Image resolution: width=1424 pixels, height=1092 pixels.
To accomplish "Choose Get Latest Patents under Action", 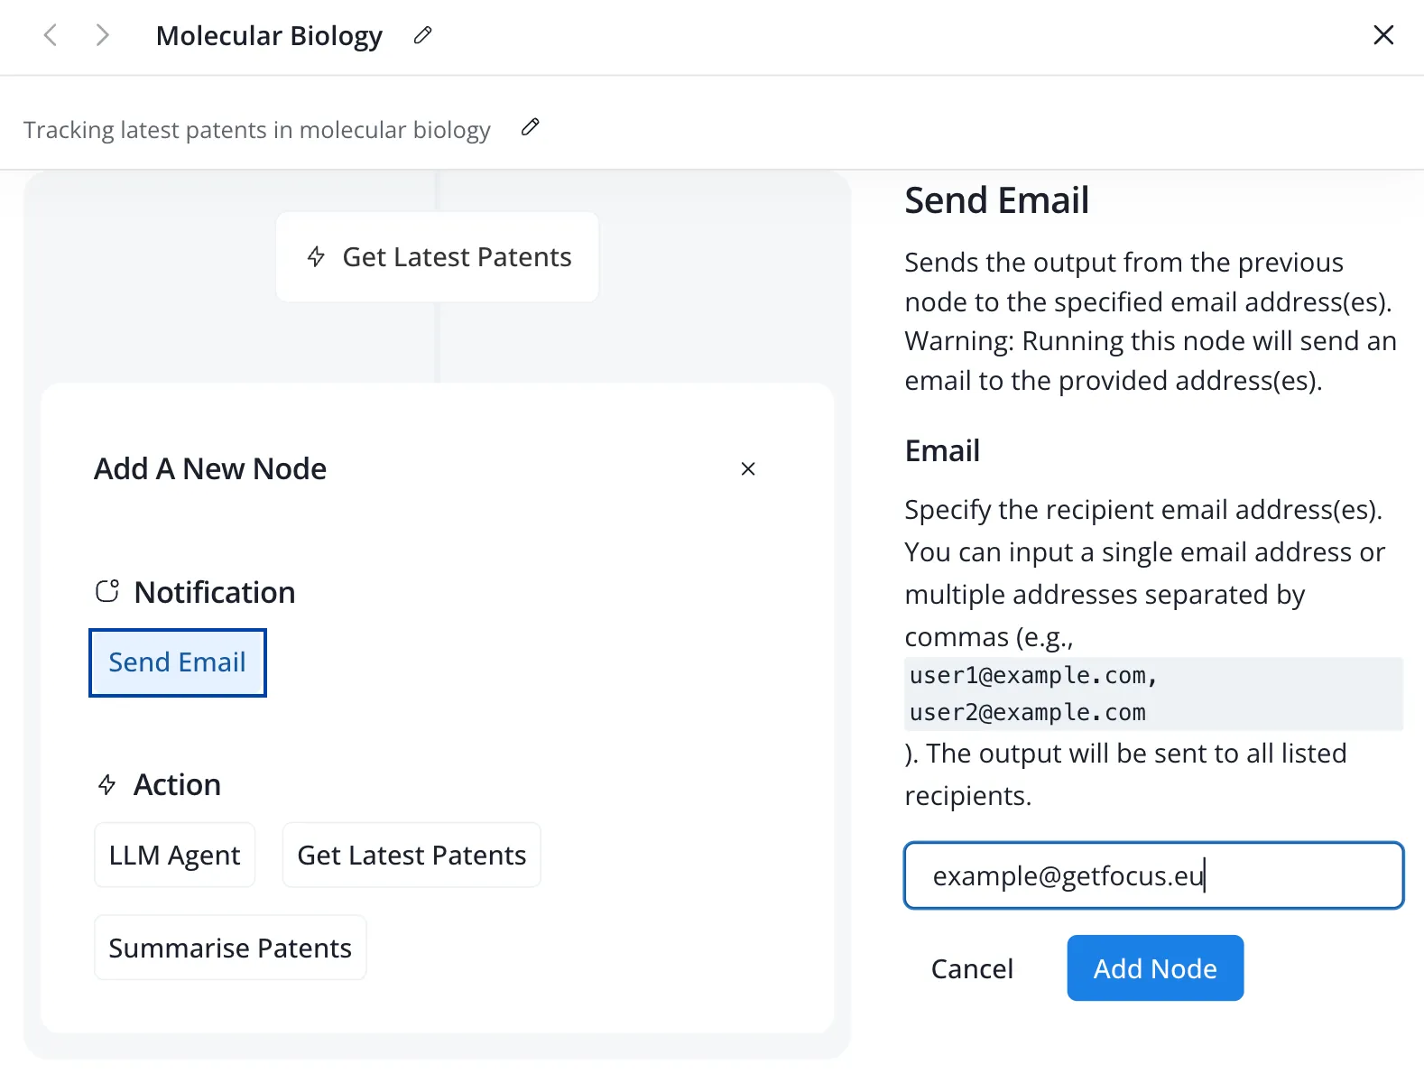I will point(411,855).
